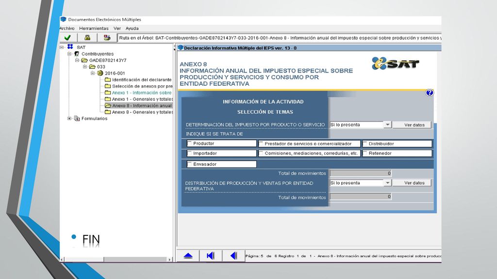
Task: Toggle the Retenedor checkbox
Action: click(x=365, y=154)
